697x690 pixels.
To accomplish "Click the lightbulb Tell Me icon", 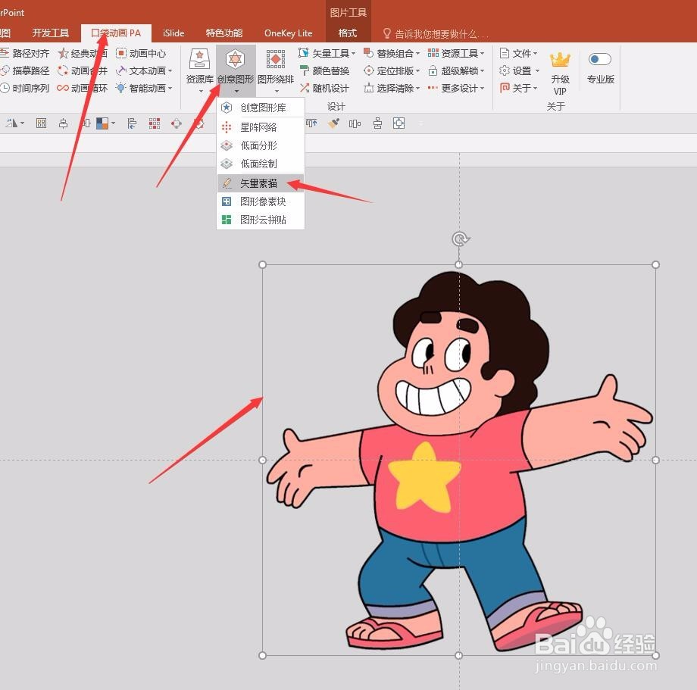I will (x=386, y=34).
